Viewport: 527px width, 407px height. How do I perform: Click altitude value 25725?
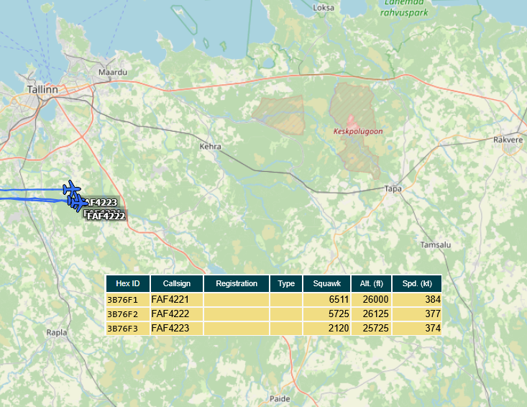pos(376,328)
